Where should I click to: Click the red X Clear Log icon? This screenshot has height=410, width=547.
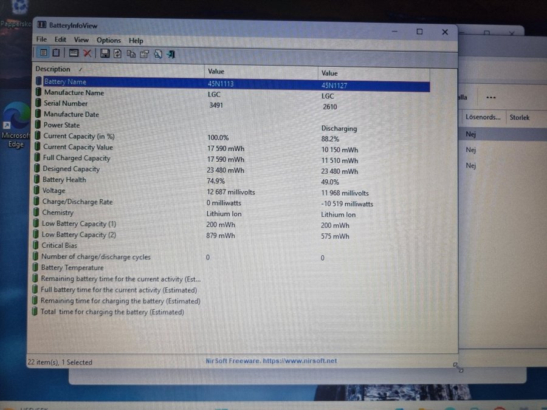point(87,53)
